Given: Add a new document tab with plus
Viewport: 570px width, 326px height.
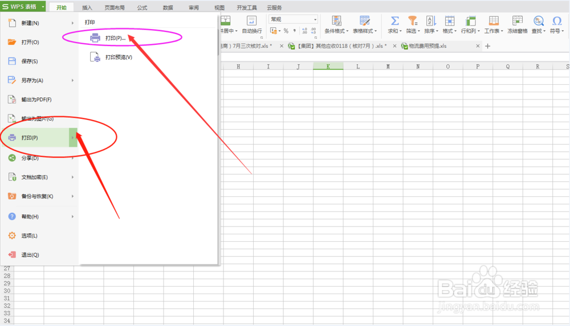Looking at the screenshot, I should click(488, 46).
